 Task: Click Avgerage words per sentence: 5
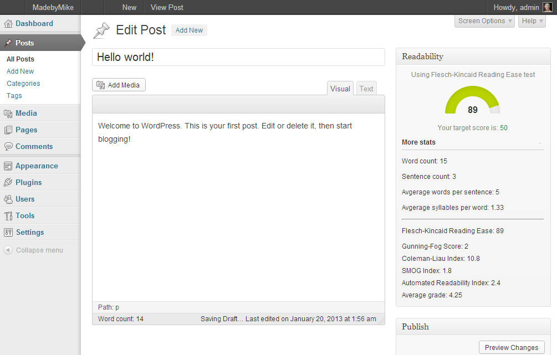click(x=450, y=192)
